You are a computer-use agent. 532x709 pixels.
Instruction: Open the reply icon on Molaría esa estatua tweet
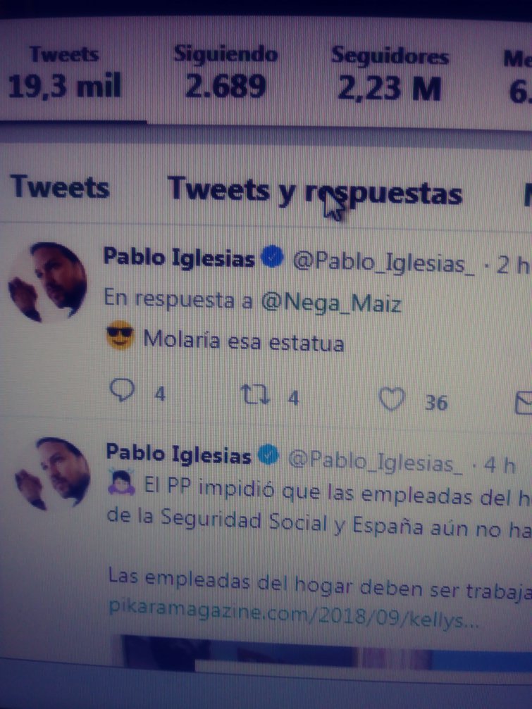pyautogui.click(x=123, y=390)
